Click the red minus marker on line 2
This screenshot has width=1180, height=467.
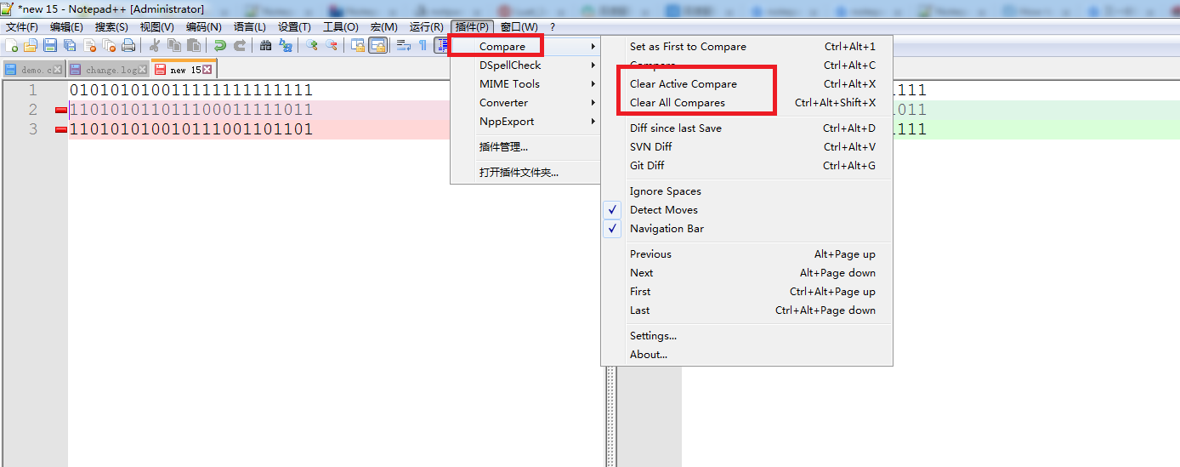60,111
